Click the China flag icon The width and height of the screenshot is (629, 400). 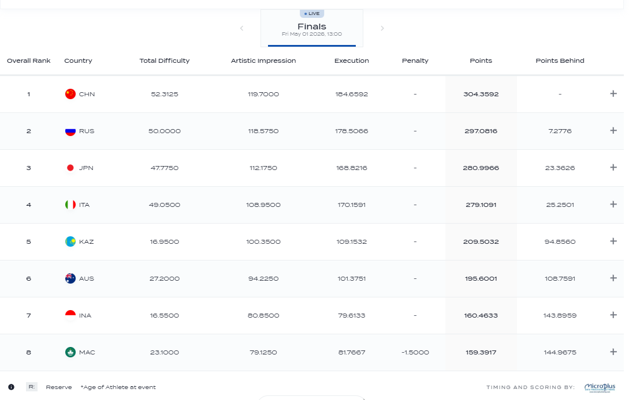(x=70, y=94)
